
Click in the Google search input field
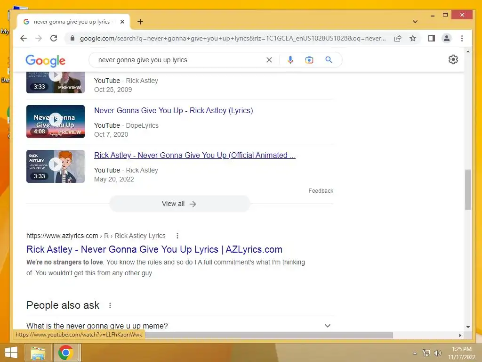(x=180, y=60)
